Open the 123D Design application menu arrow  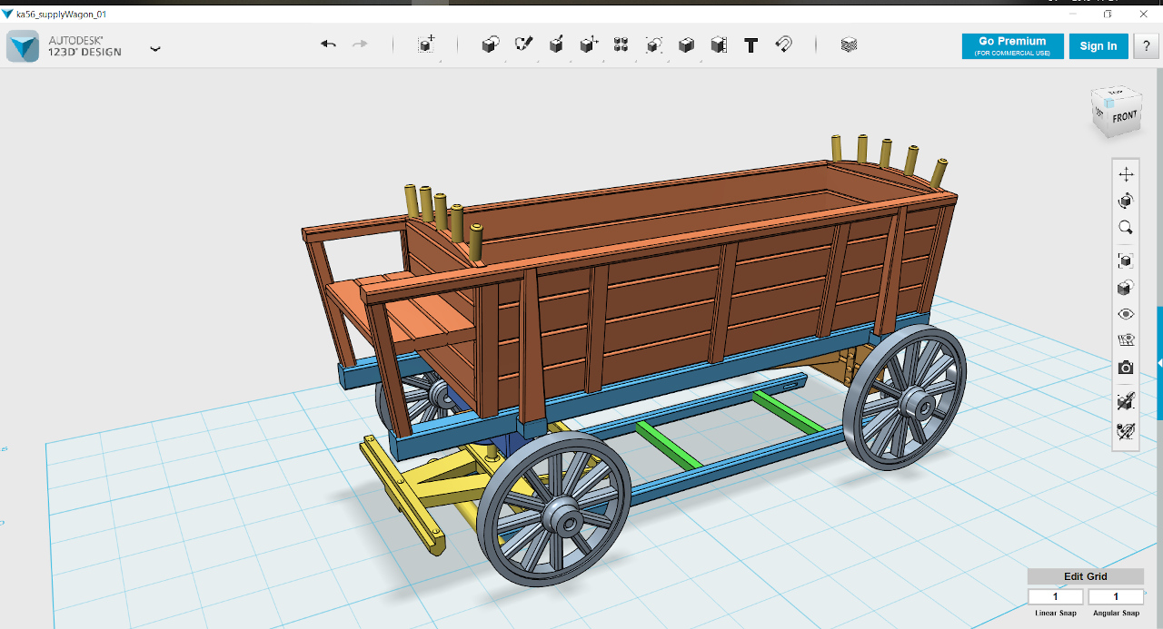(x=155, y=49)
